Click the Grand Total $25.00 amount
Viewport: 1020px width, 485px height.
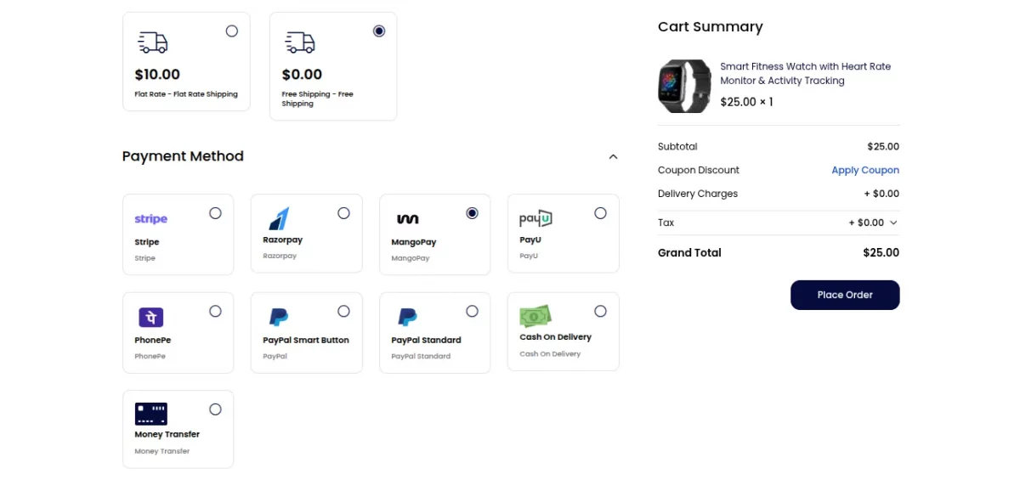(881, 252)
